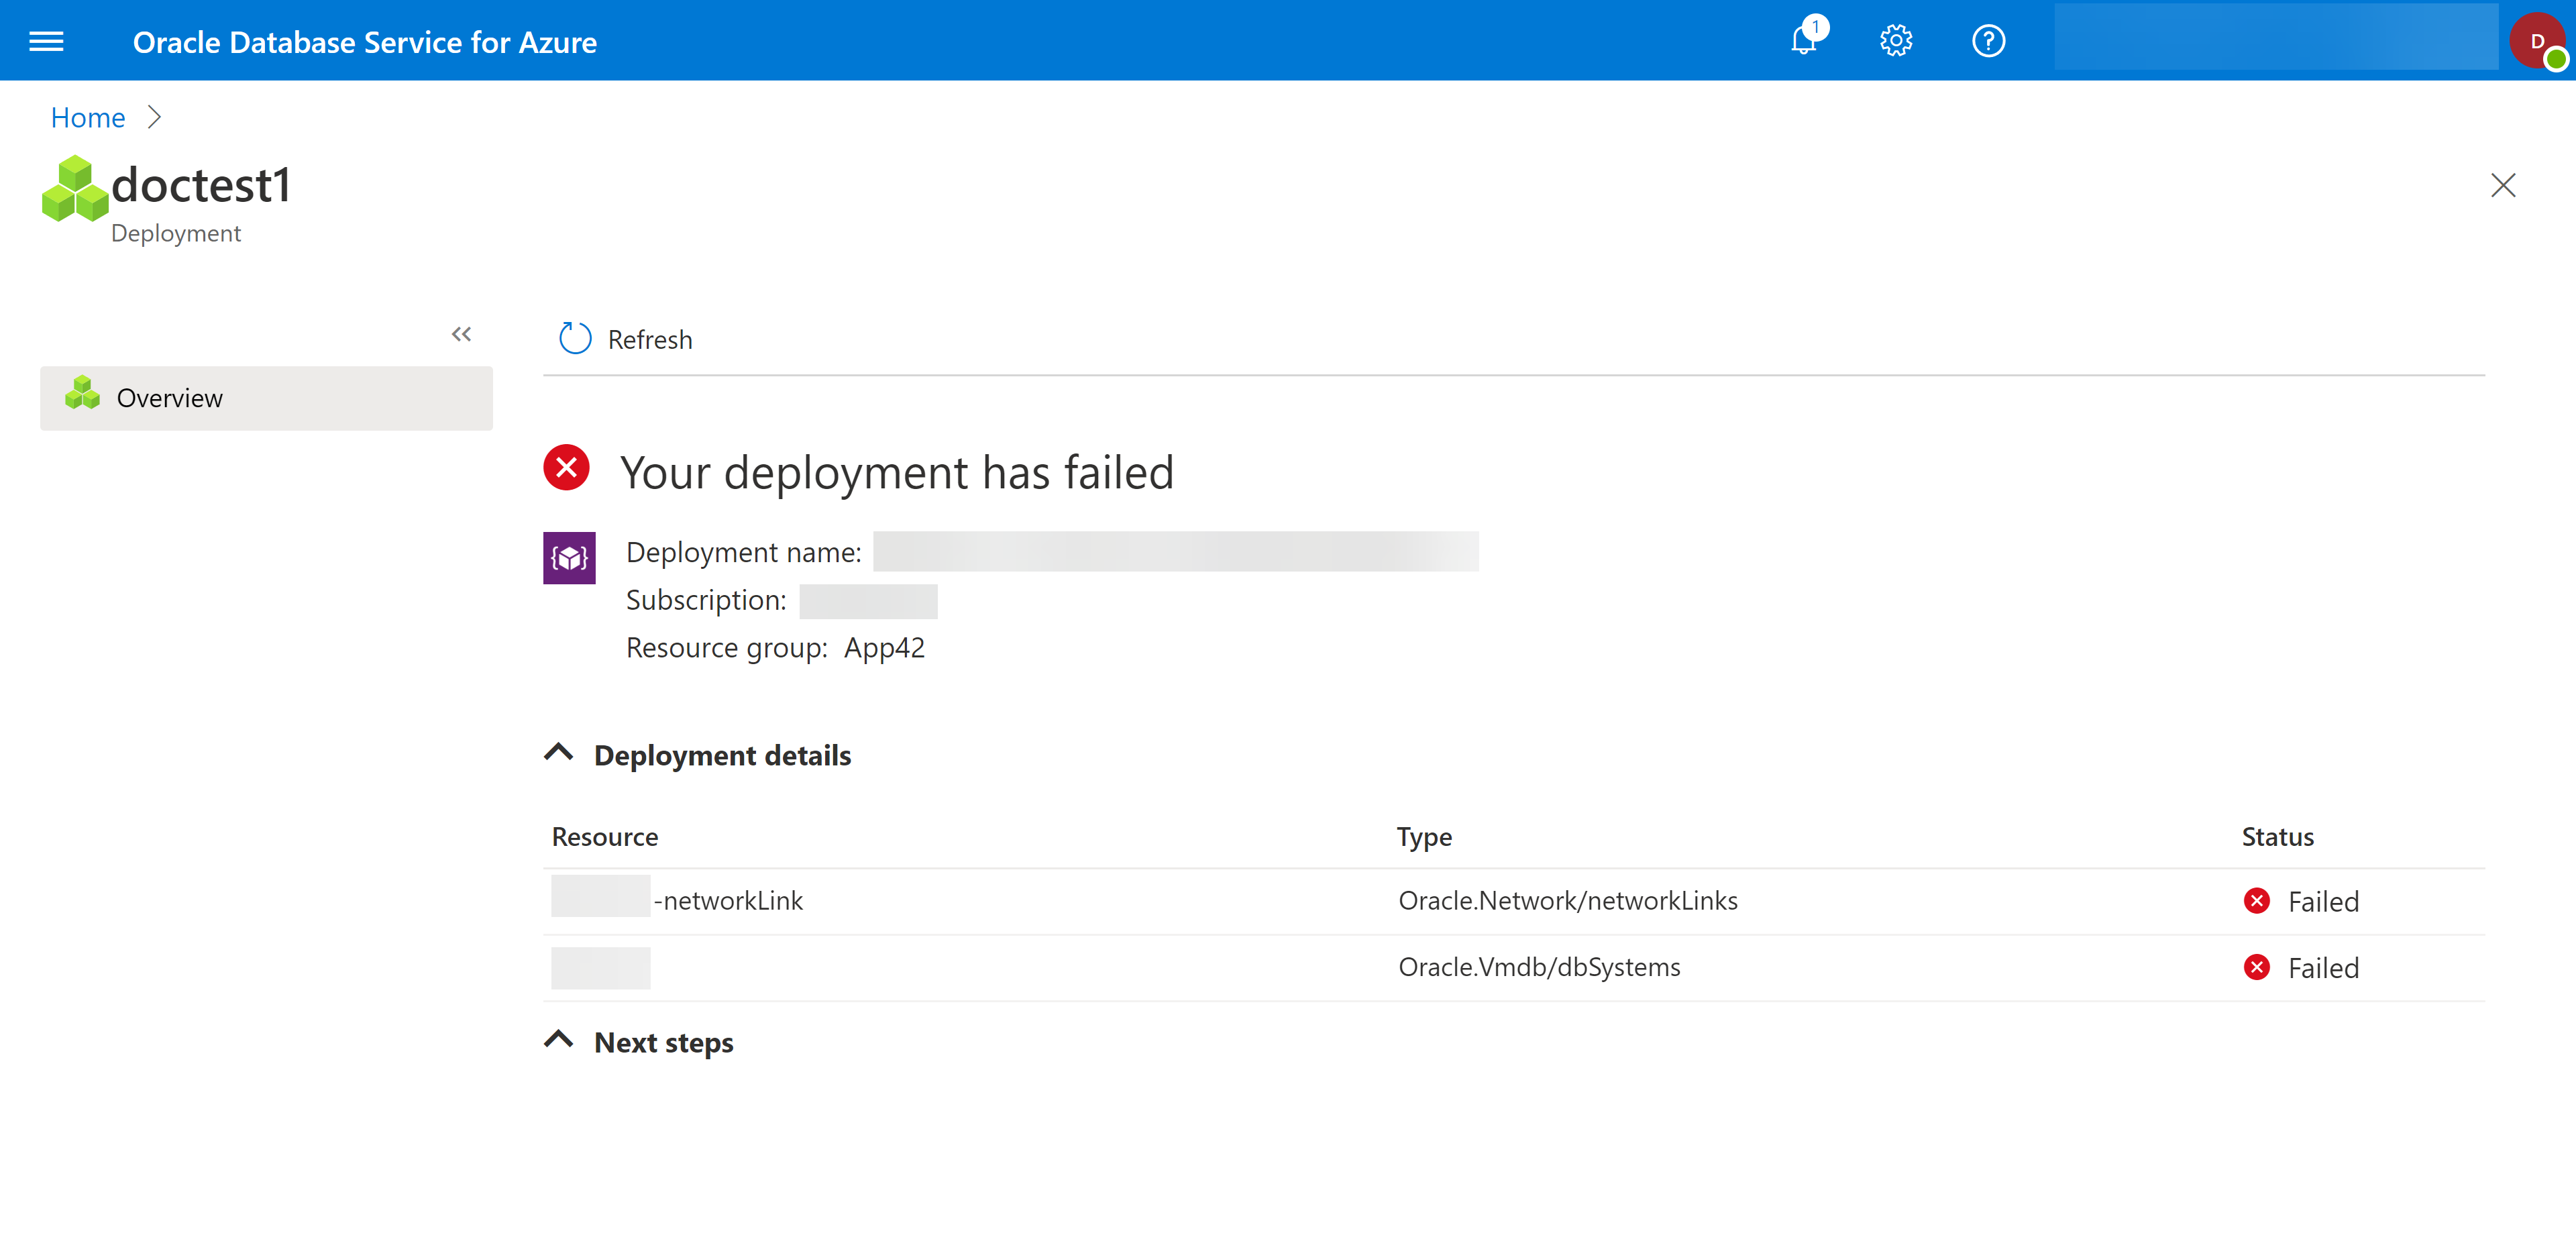This screenshot has height=1233, width=2576.
Task: Click the redacted Deployment name value
Action: click(x=1175, y=552)
